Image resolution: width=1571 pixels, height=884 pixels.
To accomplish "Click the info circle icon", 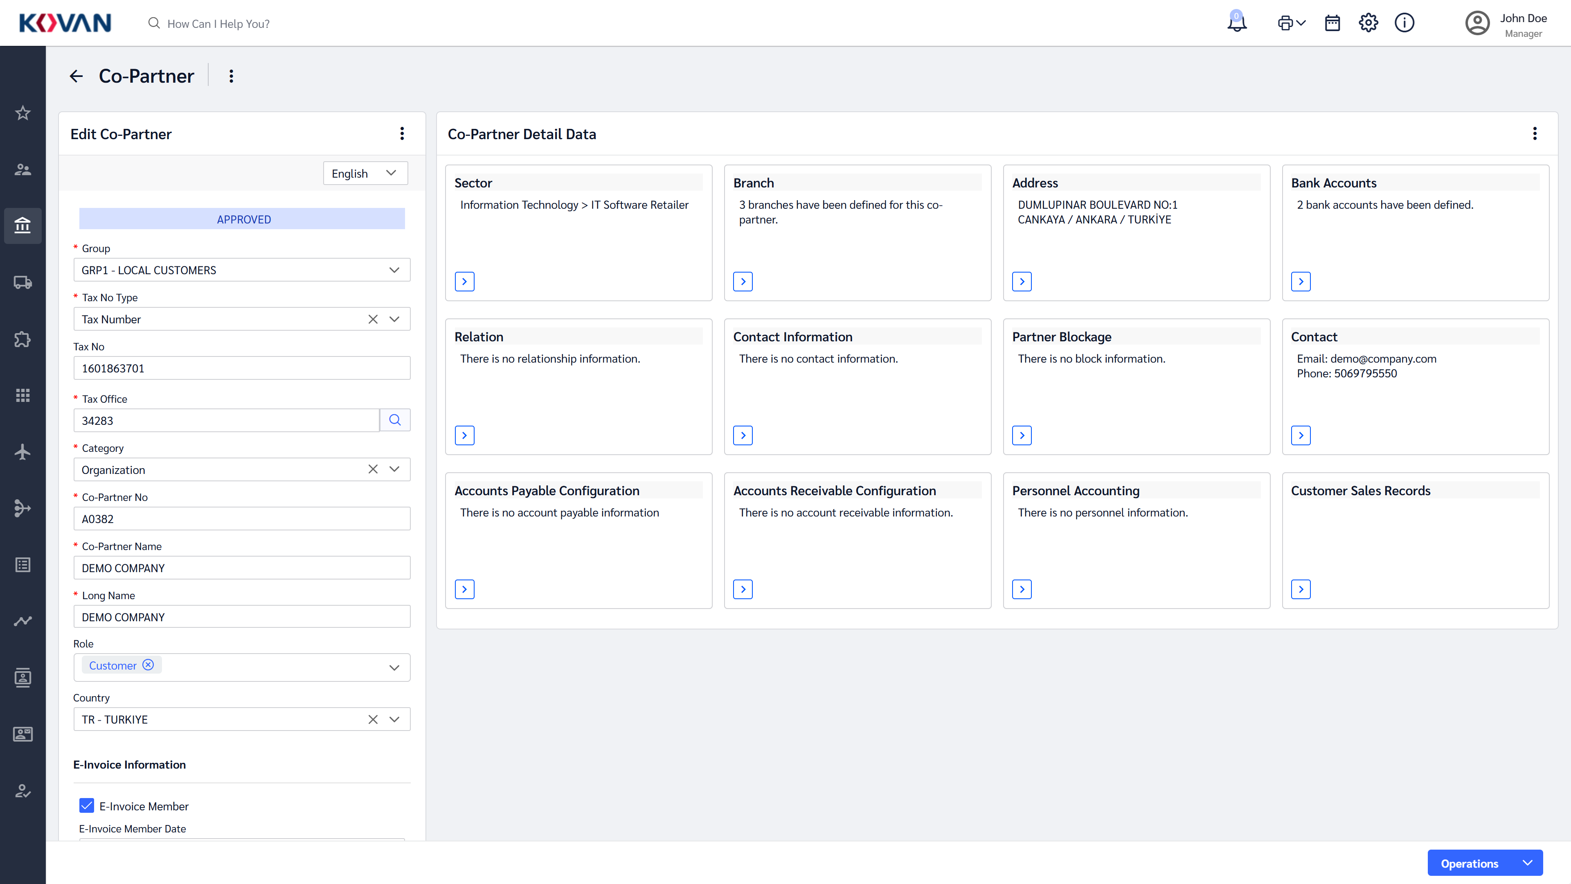I will click(1404, 23).
